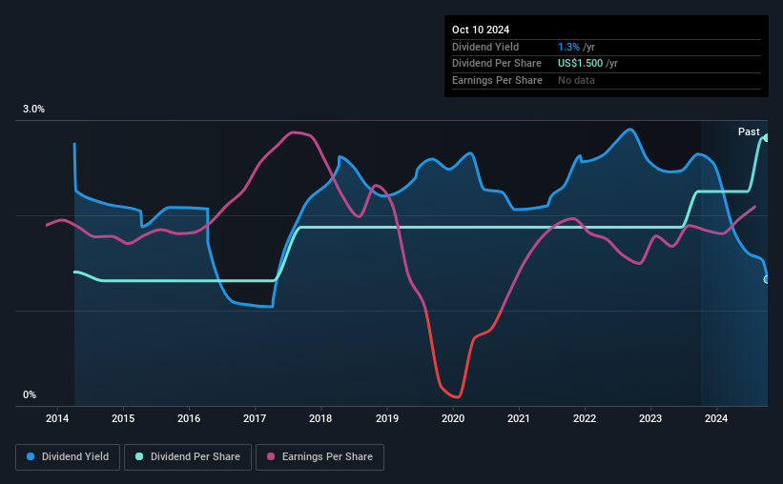Click the 2020 x-axis label
This screenshot has width=783, height=484.
click(x=453, y=418)
